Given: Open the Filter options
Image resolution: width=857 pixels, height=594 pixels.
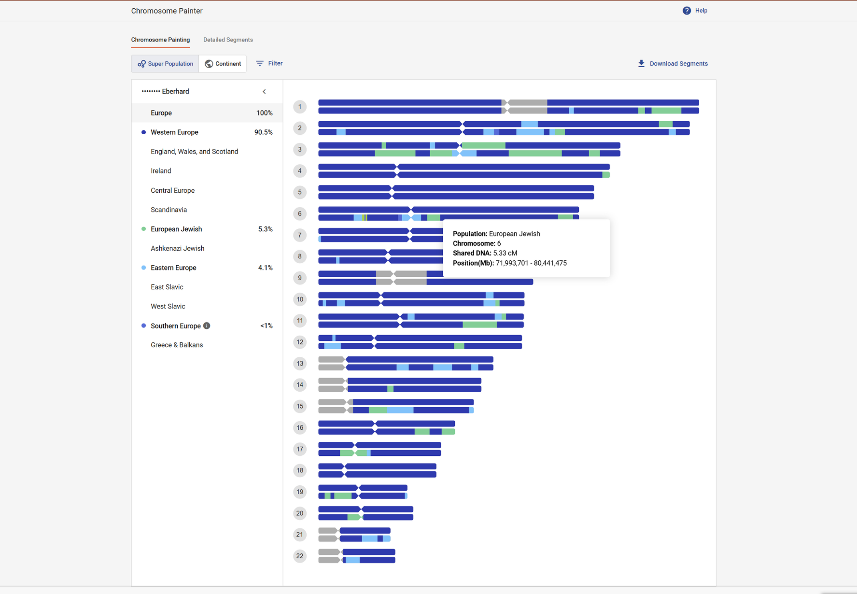Looking at the screenshot, I should (x=269, y=63).
